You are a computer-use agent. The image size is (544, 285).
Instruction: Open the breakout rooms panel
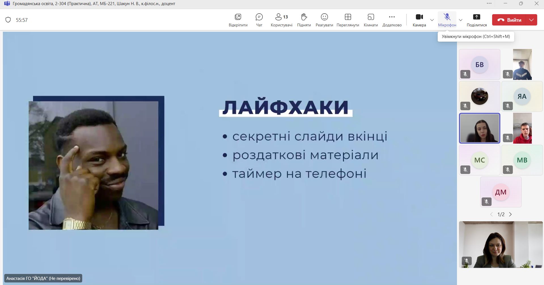tap(371, 20)
